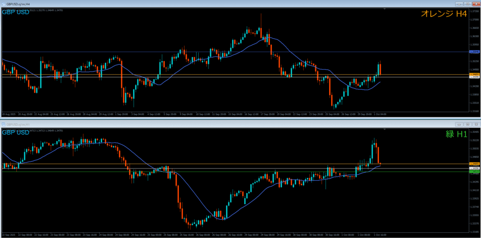Viewport: 481px width, 238px height.
Task: Maximize the GBPUSD H1 chart window
Action: click(468, 124)
